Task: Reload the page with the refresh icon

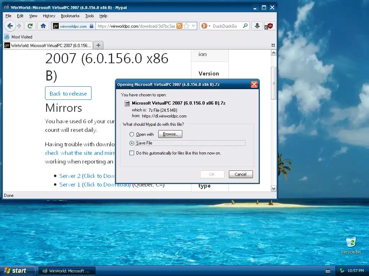Action: click(30, 26)
